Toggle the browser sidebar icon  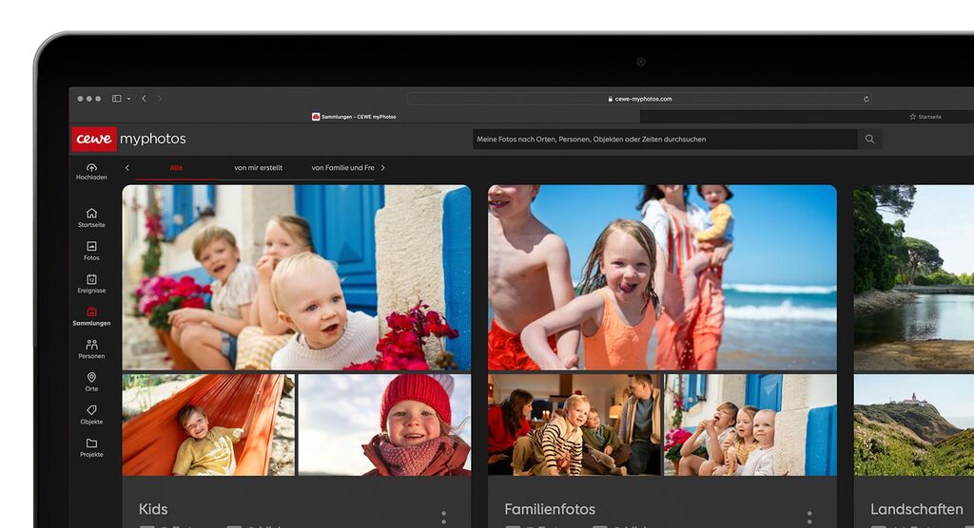(x=116, y=99)
